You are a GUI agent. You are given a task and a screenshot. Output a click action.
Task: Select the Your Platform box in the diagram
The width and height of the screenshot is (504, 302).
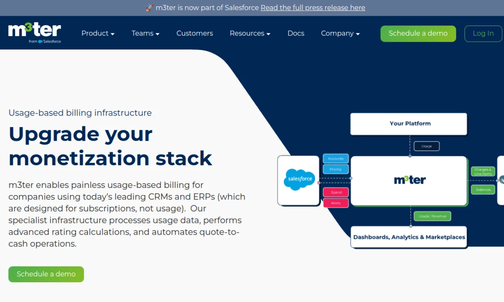point(409,124)
